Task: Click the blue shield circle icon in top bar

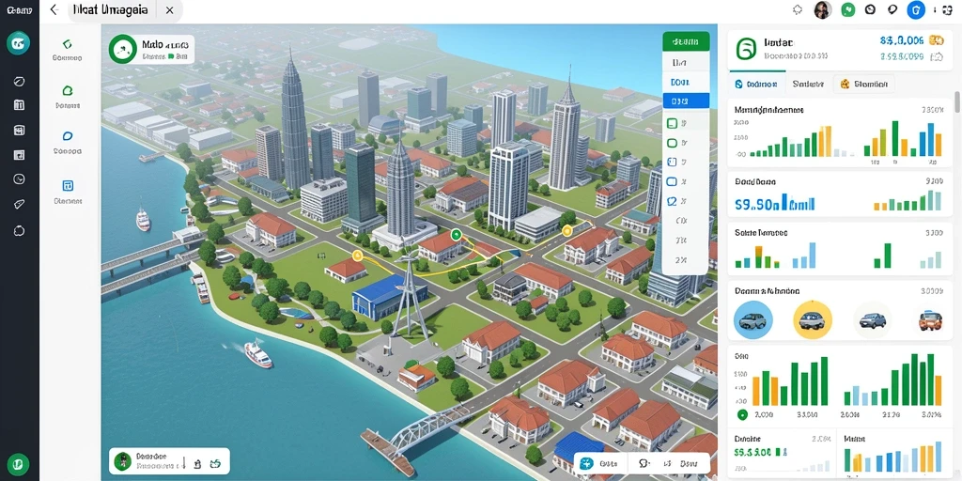Action: point(916,9)
